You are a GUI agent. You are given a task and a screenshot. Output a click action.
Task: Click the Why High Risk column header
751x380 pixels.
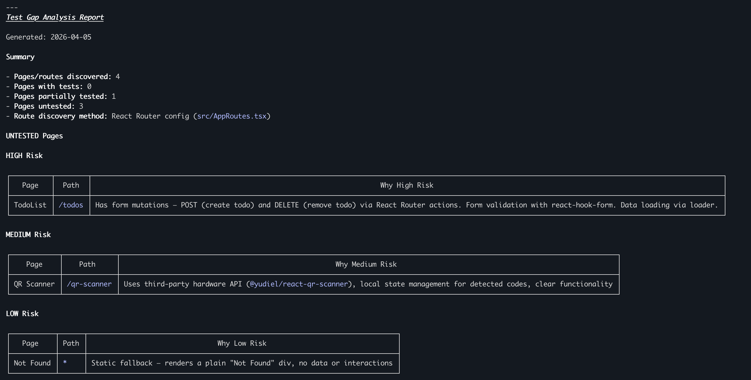tap(407, 185)
